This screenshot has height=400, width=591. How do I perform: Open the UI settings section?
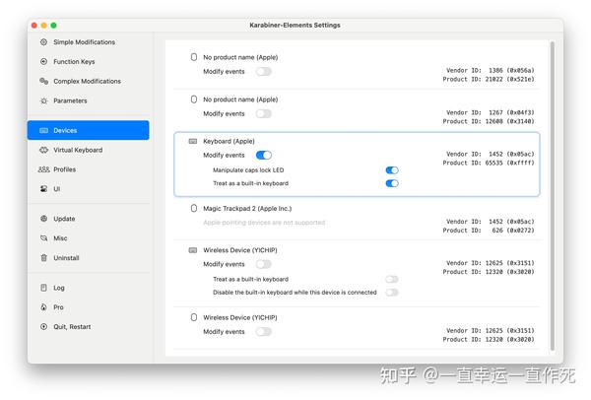[x=89, y=189]
